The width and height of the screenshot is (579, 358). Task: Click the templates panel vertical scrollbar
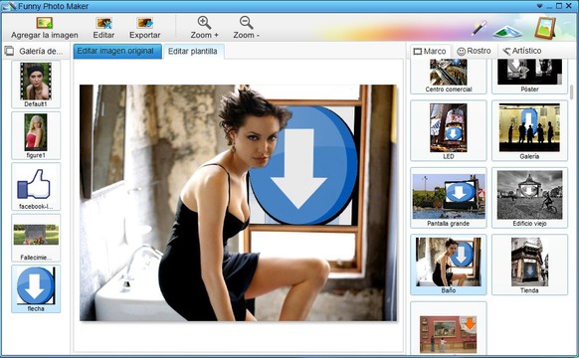[x=572, y=92]
